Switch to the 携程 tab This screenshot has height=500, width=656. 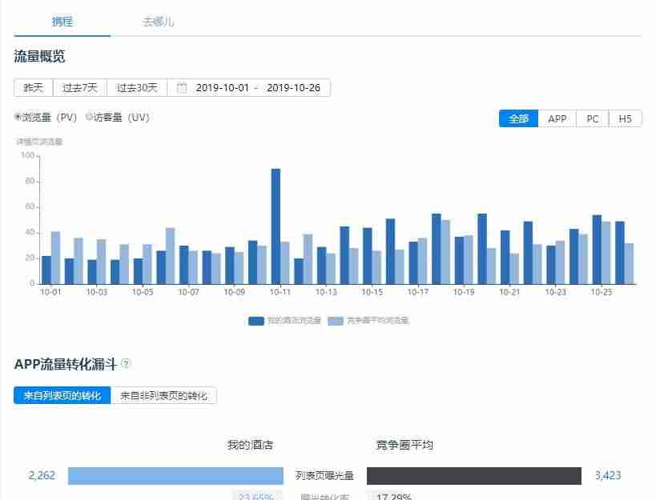click(62, 22)
